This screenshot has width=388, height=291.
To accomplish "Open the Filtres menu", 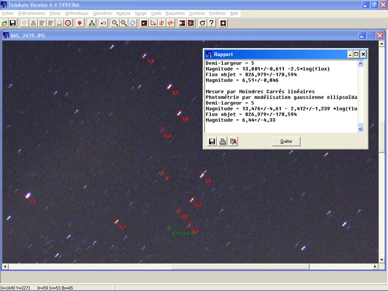I will (x=55, y=13).
